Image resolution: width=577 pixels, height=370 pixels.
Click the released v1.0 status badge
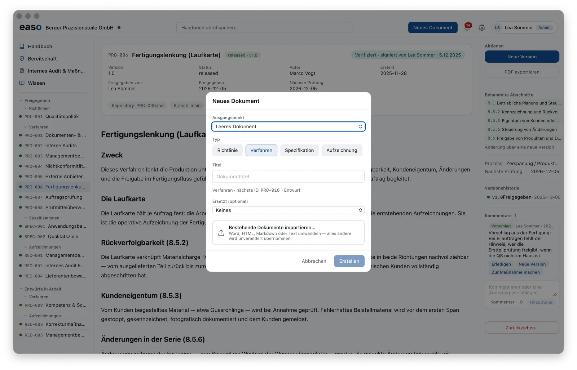pyautogui.click(x=243, y=55)
